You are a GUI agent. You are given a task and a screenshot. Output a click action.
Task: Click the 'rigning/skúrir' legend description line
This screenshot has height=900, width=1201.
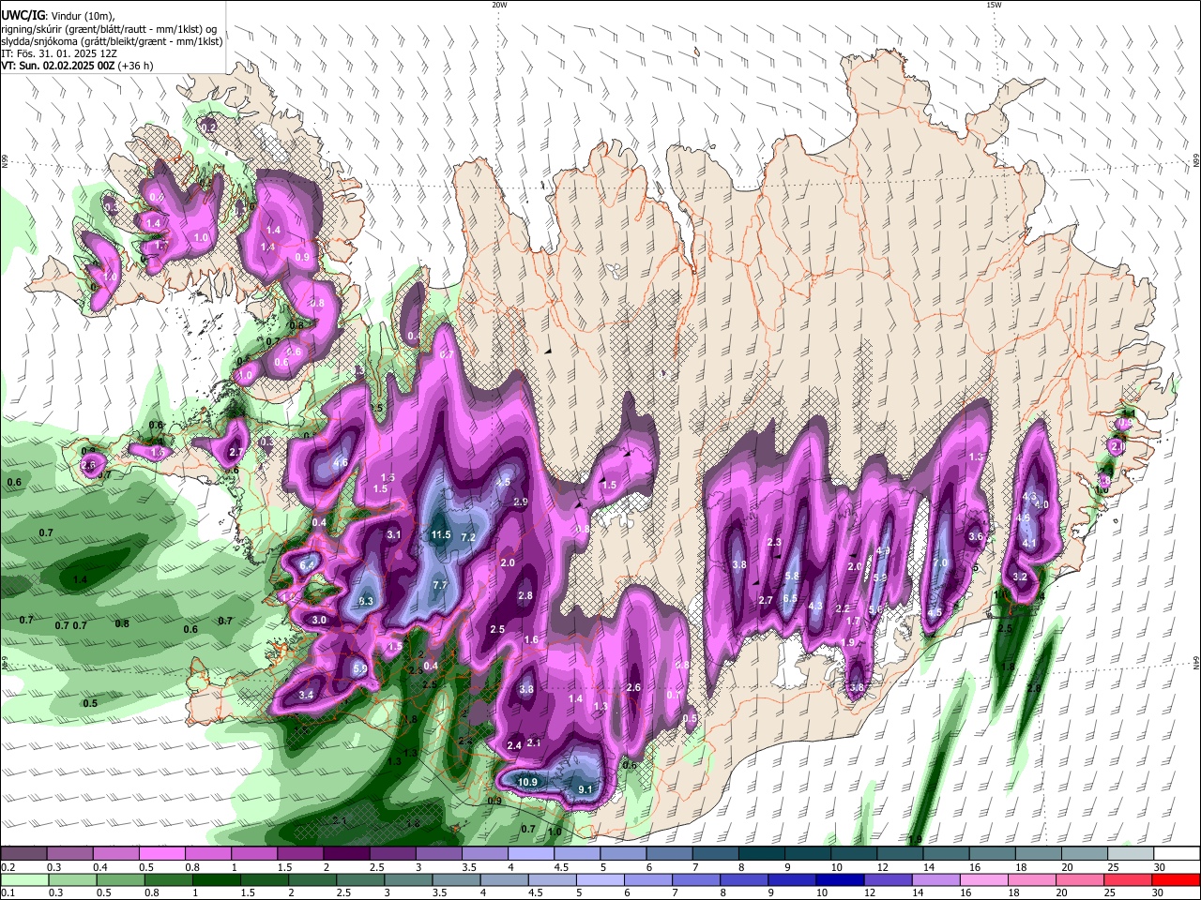108,28
